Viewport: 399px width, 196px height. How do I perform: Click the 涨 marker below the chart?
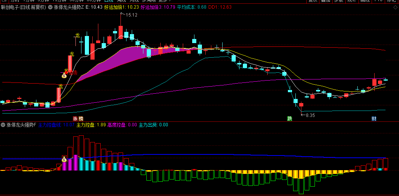click(x=75, y=118)
